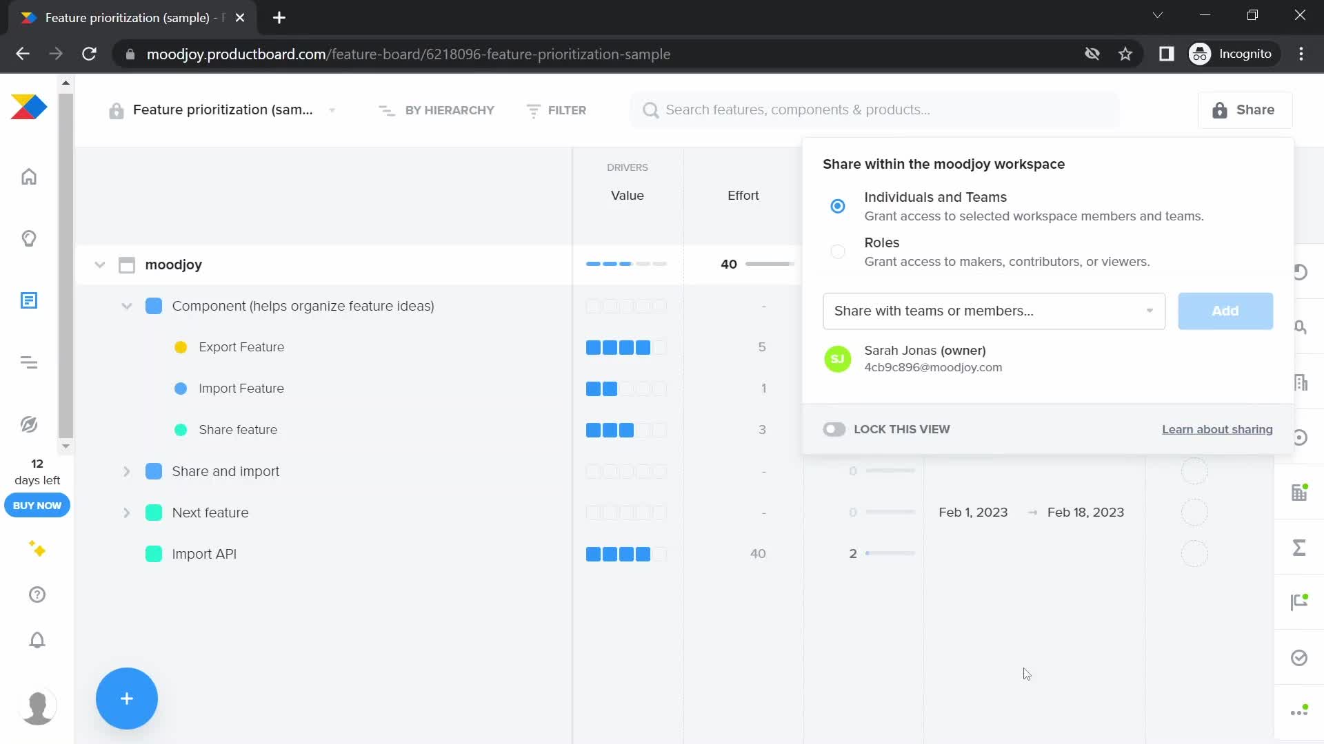1324x744 pixels.
Task: Open the Home icon in sidebar
Action: tap(29, 176)
